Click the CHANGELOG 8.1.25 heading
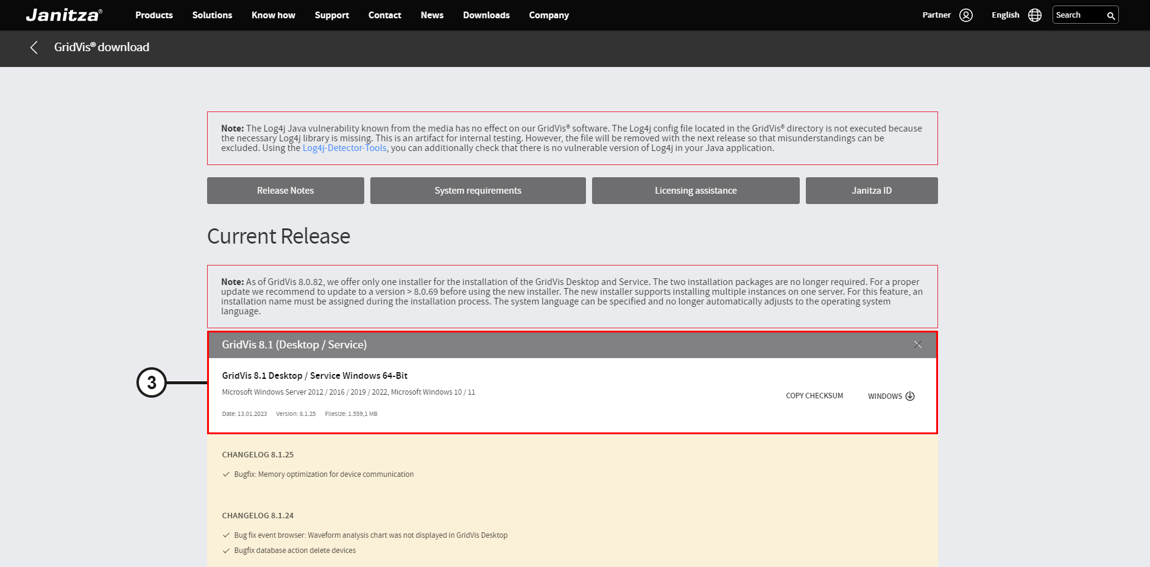The height and width of the screenshot is (567, 1150). pos(258,455)
